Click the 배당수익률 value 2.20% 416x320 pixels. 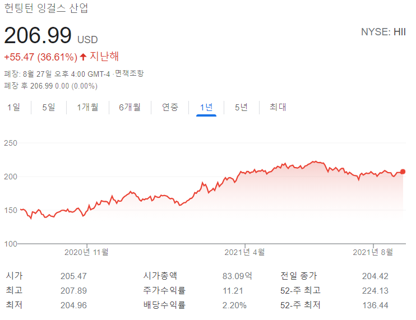[x=234, y=305]
